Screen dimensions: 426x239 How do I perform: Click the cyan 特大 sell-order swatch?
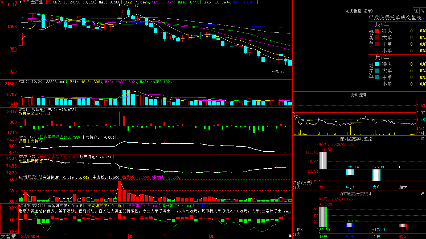click(377, 64)
